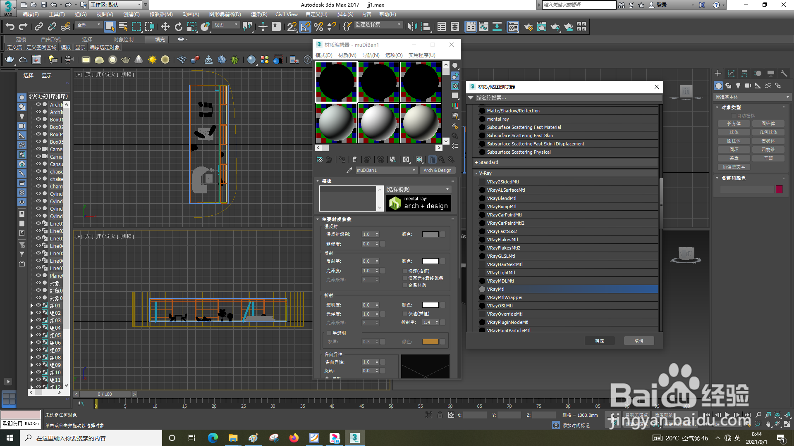Open the Render Setup icon
This screenshot has height=447, width=794.
[529, 27]
